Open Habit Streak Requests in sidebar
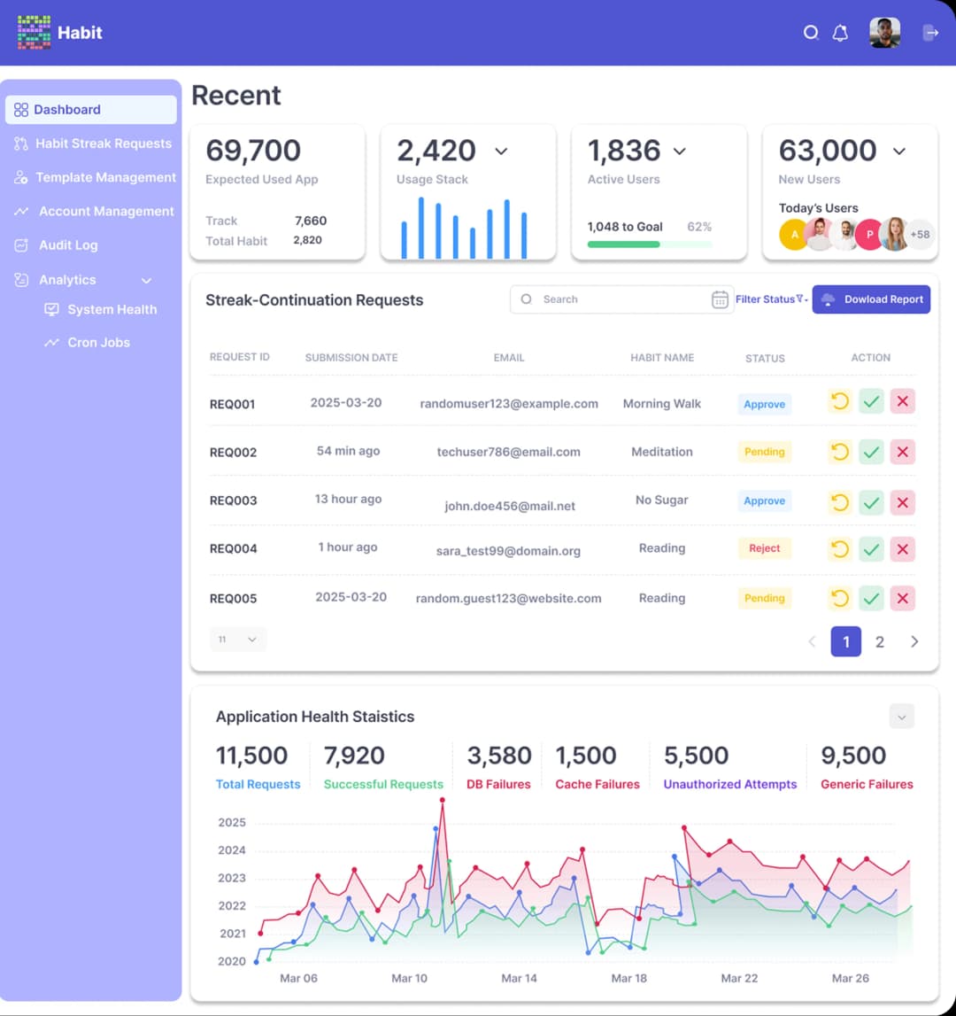956x1016 pixels. 103,143
